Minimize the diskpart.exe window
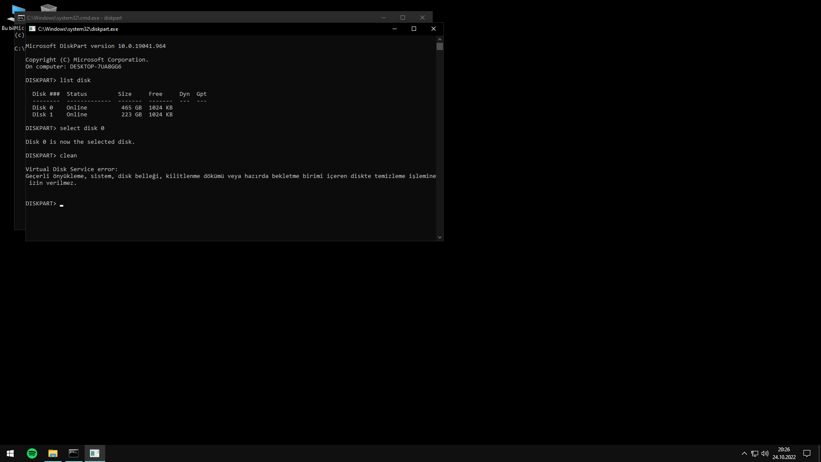 (x=395, y=29)
